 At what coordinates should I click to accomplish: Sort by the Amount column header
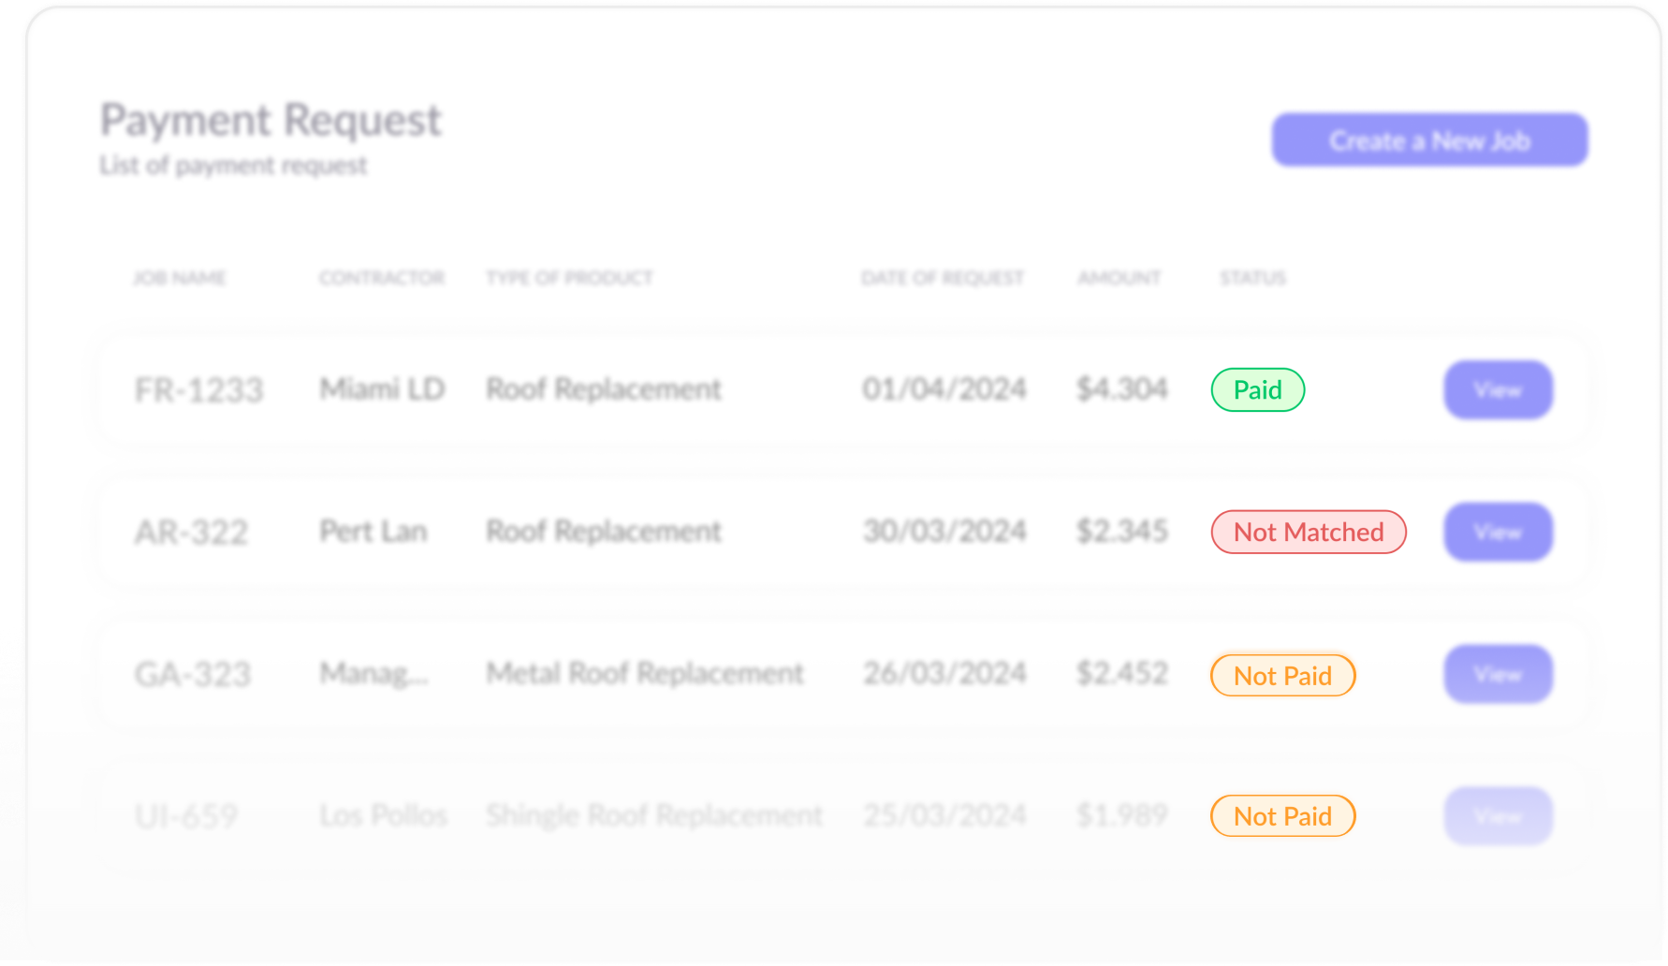click(1119, 278)
